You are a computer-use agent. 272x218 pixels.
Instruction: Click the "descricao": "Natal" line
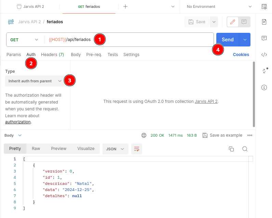pos(68,184)
